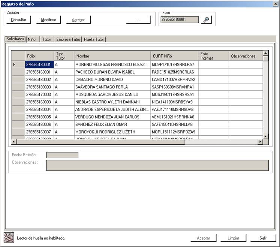The width and height of the screenshot is (280, 247).
Task: Click the fingerprint reader icon
Action: pyautogui.click(x=9, y=238)
